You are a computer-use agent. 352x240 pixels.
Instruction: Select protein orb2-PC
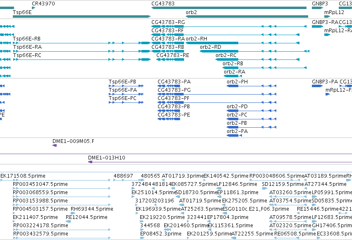pos(251,119)
